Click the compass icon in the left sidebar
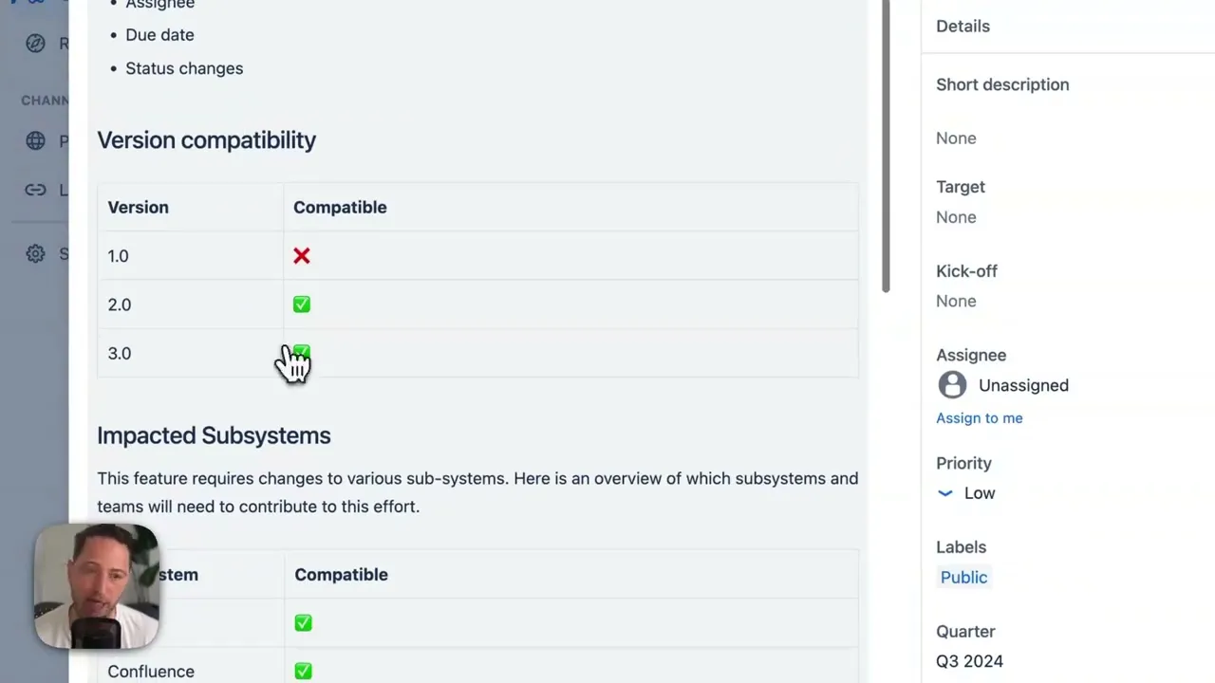The image size is (1215, 683). click(x=35, y=44)
